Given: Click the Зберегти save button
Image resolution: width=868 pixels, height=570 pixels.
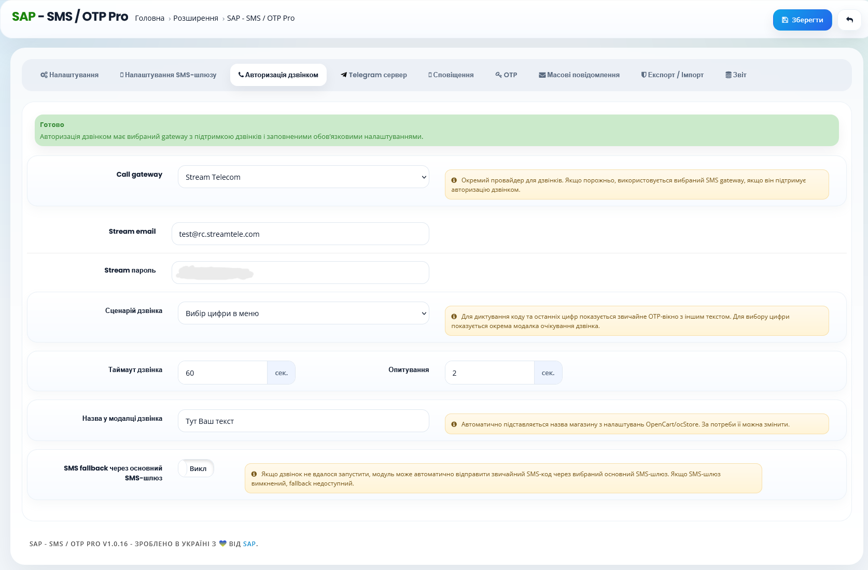Looking at the screenshot, I should [x=802, y=20].
